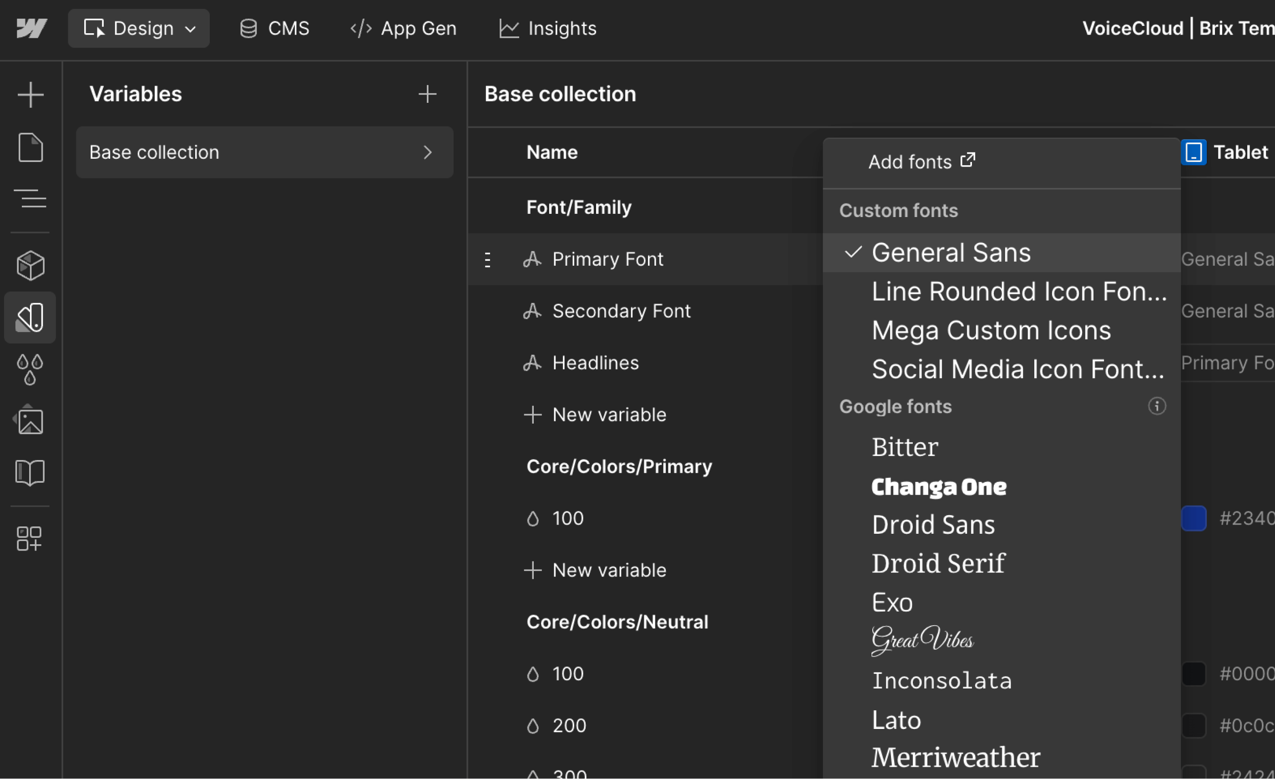Click the blue primary color swatch
Viewport: 1275px width, 779px height.
point(1194,518)
